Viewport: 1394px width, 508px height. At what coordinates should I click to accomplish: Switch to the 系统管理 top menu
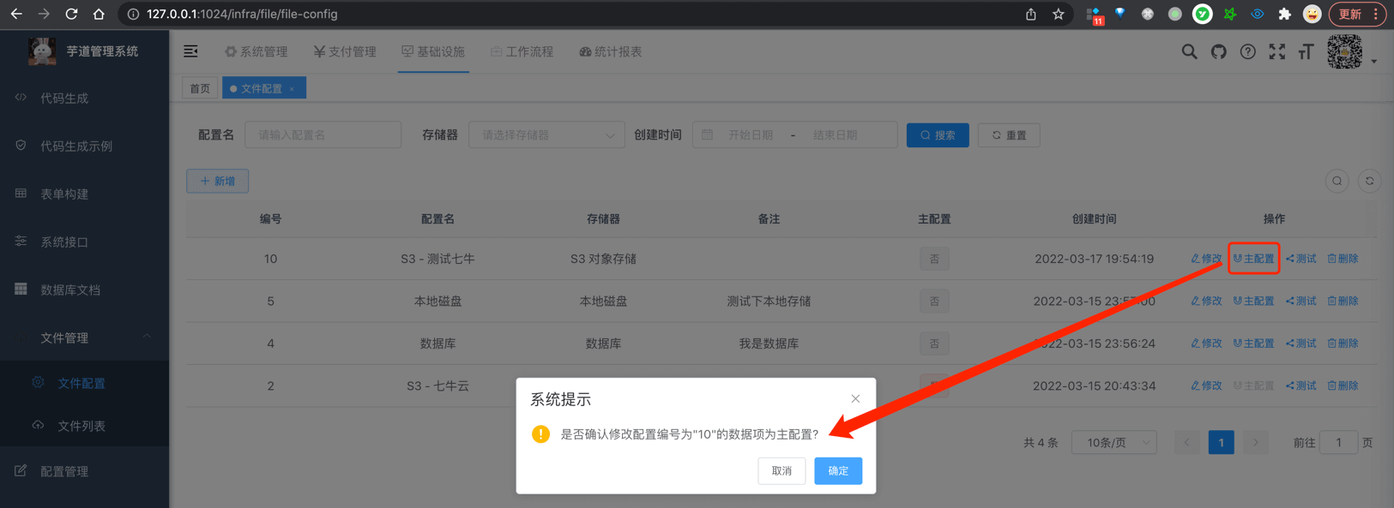[256, 52]
